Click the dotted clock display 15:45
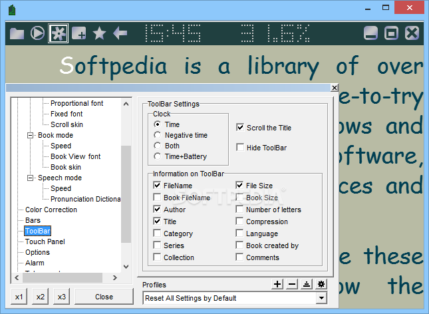The image size is (429, 314). pyautogui.click(x=172, y=33)
